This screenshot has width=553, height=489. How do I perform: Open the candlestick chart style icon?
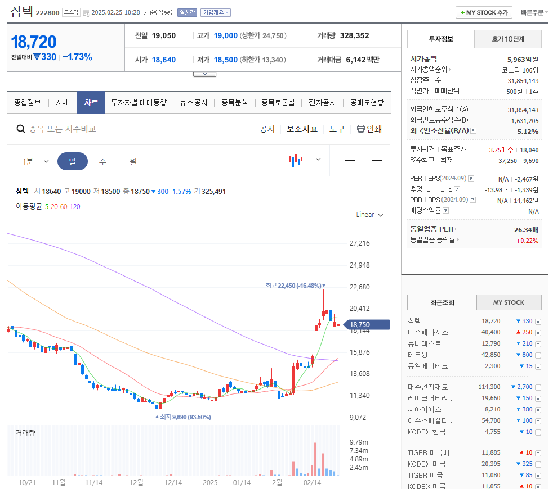(x=295, y=160)
